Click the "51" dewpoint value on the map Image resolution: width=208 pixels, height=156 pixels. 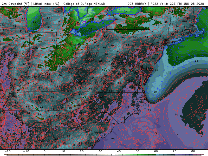pos(75,53)
